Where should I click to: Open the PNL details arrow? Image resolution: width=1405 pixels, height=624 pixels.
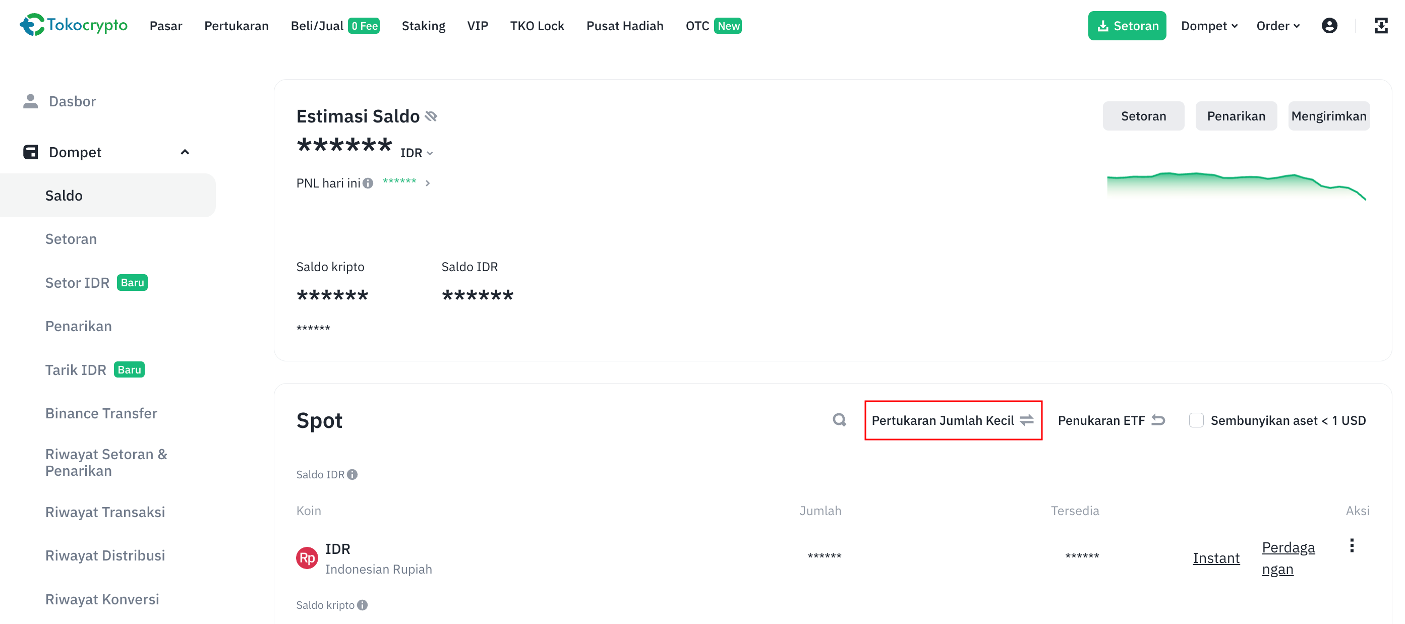pos(428,183)
